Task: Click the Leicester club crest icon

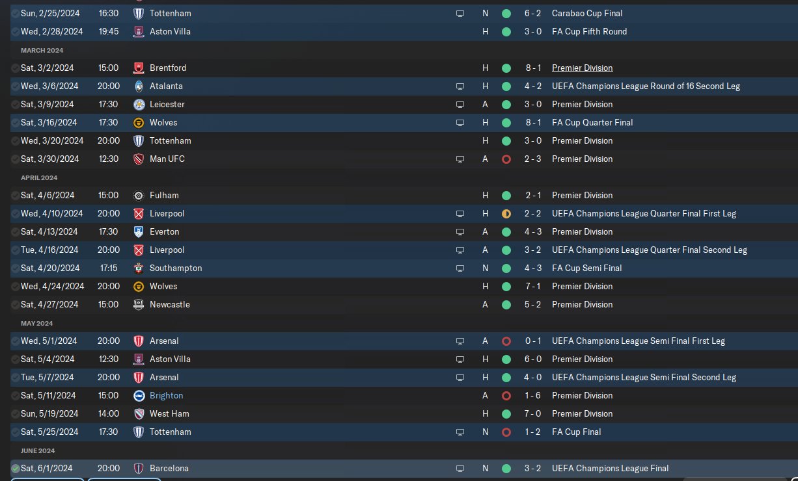Action: 139,104
